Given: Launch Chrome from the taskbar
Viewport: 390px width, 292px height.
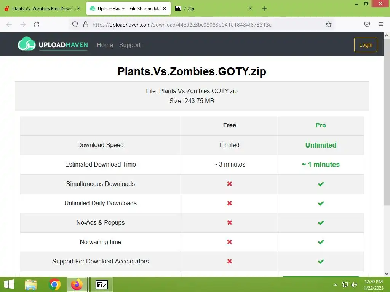Looking at the screenshot, I should coord(54,284).
